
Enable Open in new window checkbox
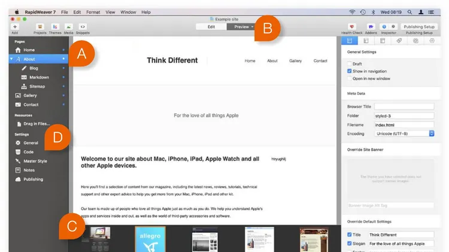pyautogui.click(x=350, y=78)
